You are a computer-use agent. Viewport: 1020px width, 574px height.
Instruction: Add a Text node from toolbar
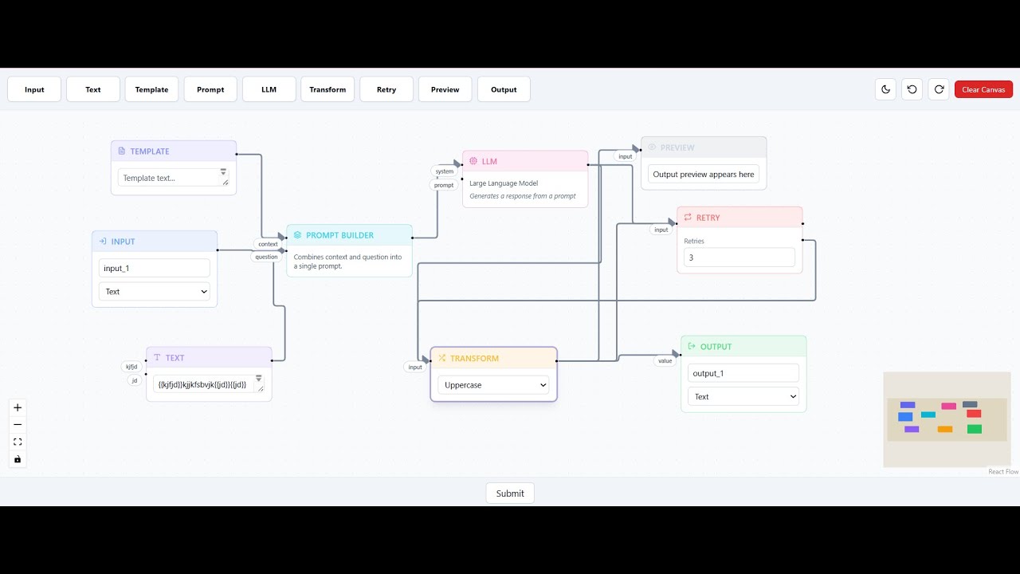(x=93, y=89)
